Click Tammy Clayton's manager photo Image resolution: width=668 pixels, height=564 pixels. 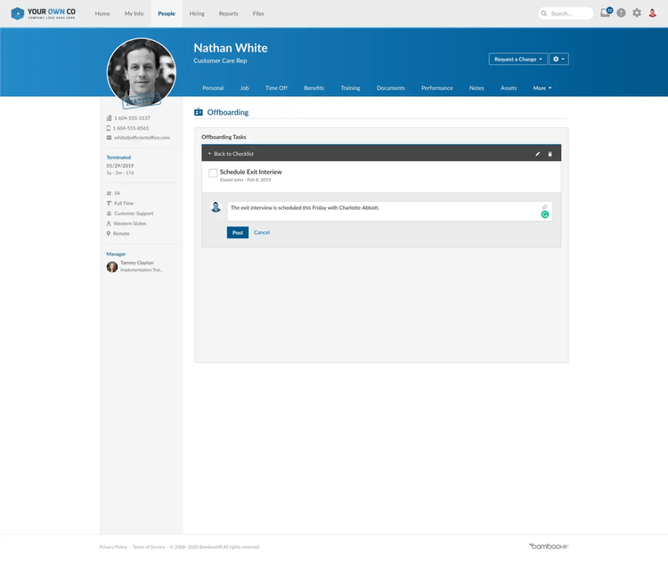pyautogui.click(x=112, y=267)
